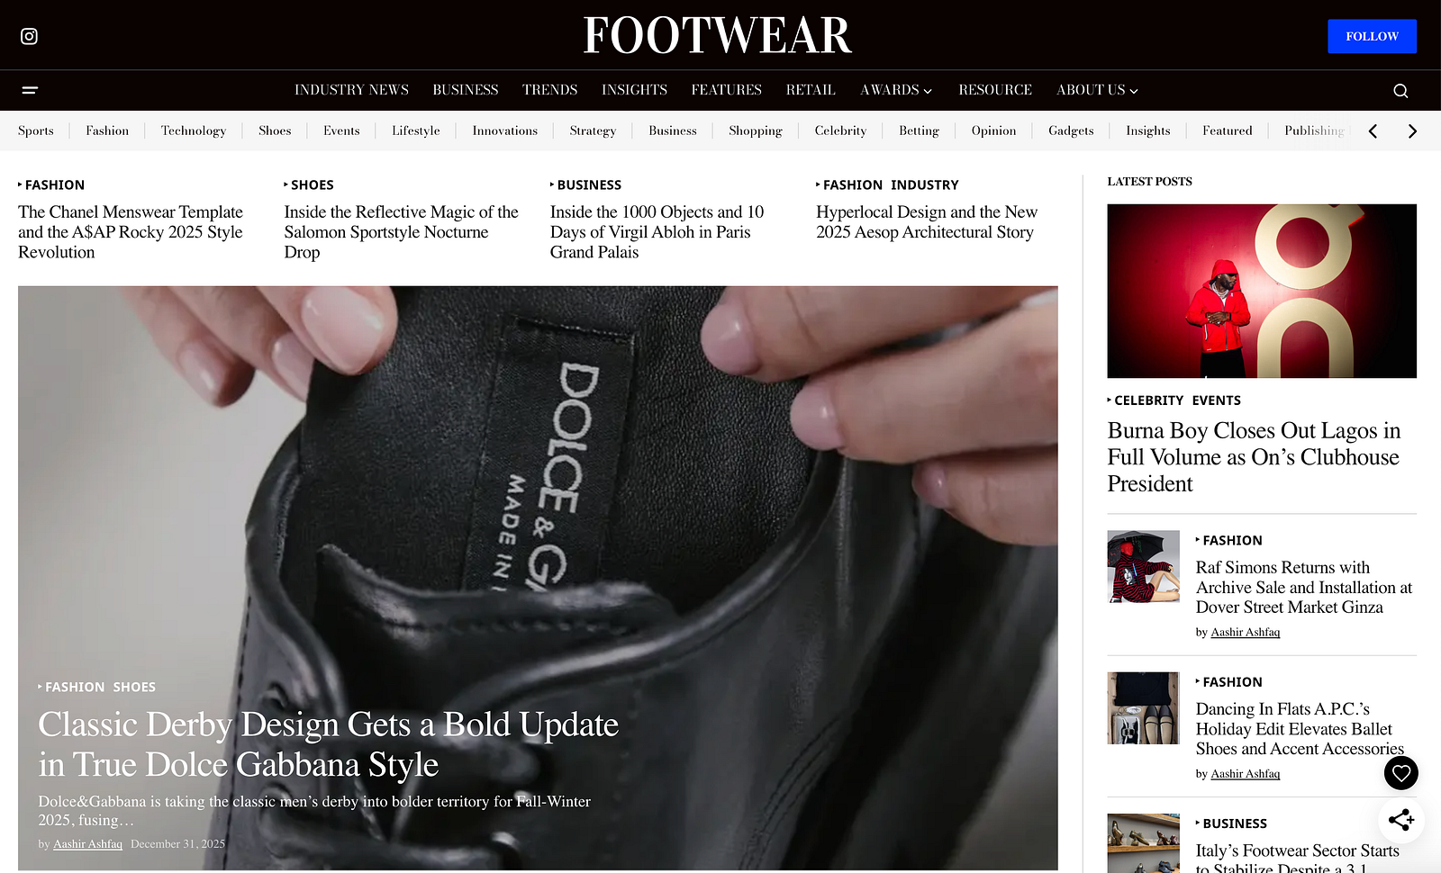Click the blue Follow button
The image size is (1441, 873).
point(1372,36)
